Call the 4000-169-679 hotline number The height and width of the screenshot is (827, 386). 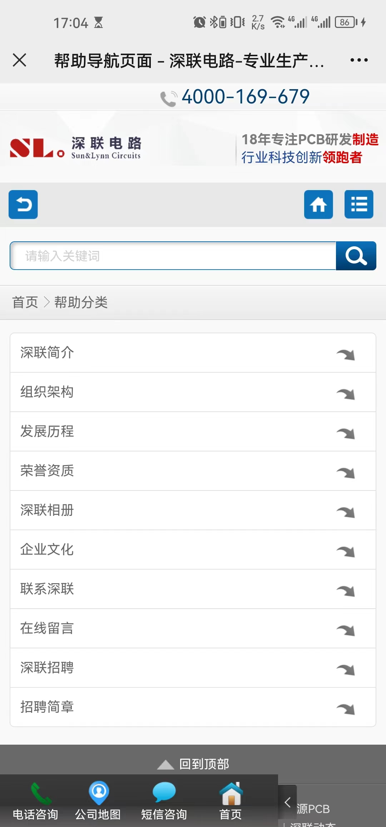pos(245,97)
